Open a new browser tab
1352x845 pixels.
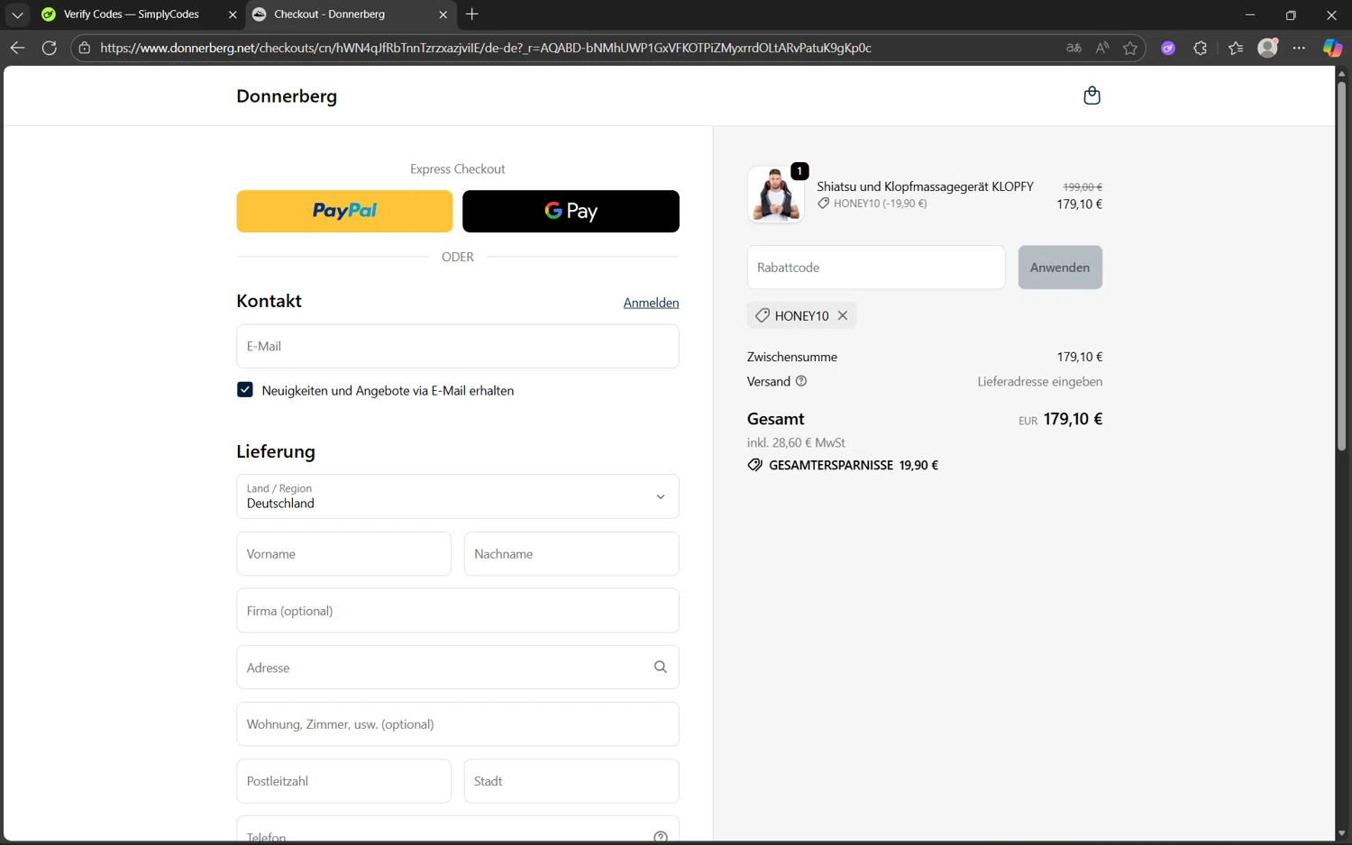(472, 14)
